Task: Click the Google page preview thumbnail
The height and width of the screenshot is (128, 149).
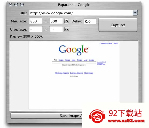Action: 74,76
